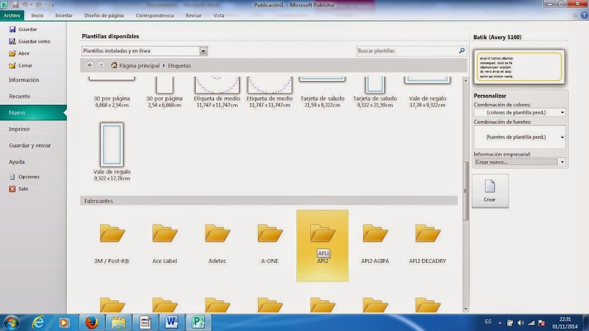589x331 pixels.
Task: Click the Crear button
Action: tap(490, 191)
